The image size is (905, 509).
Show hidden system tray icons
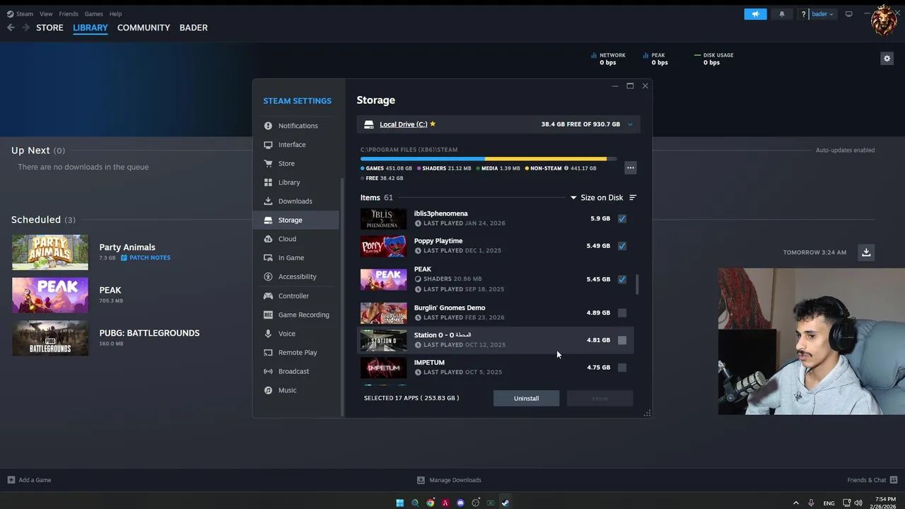(x=796, y=503)
